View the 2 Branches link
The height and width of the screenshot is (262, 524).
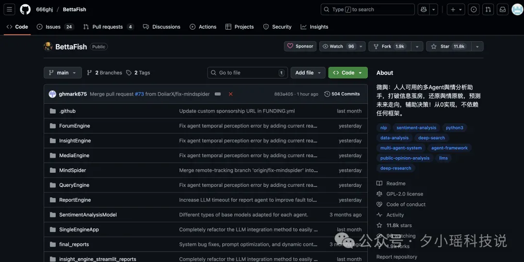[x=105, y=72]
